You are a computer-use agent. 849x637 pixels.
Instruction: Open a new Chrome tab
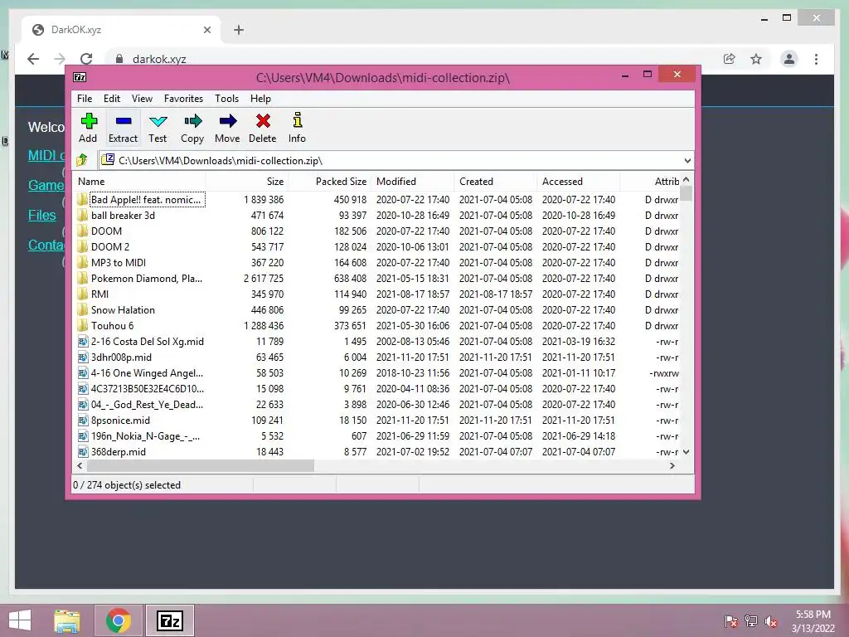pyautogui.click(x=239, y=30)
